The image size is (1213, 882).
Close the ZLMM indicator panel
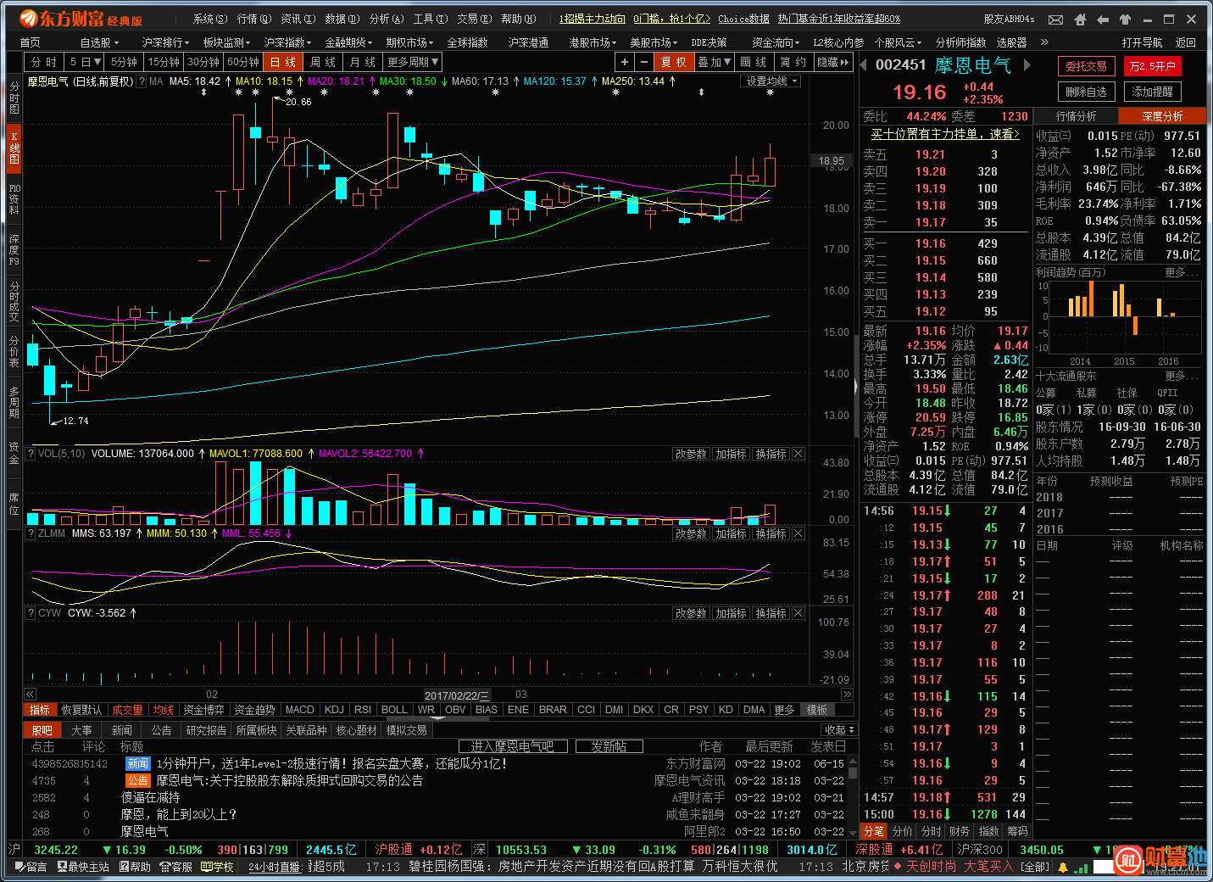(798, 533)
